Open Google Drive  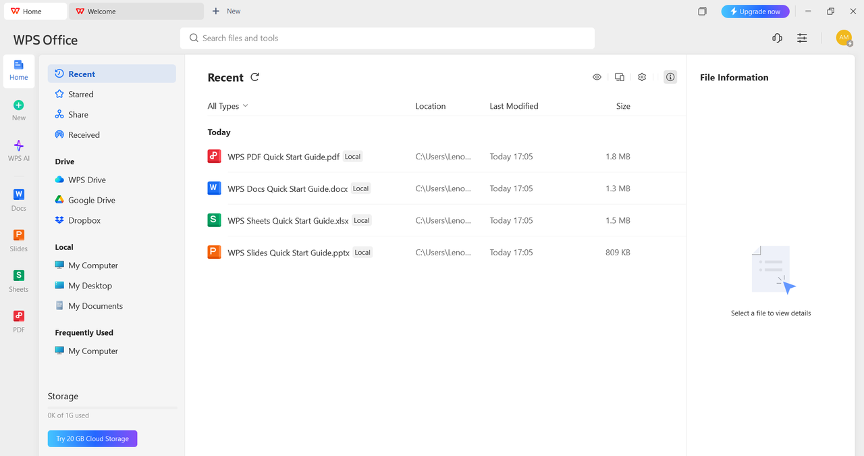coord(111,200)
